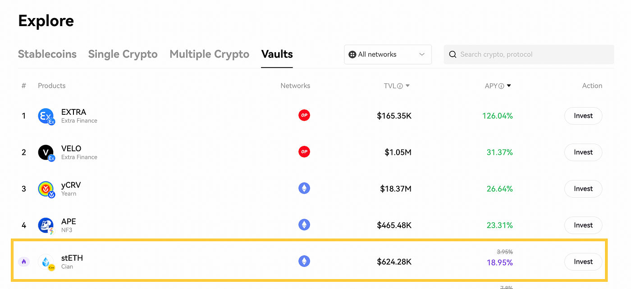Focus the Search crypto, protocol field

(529, 54)
